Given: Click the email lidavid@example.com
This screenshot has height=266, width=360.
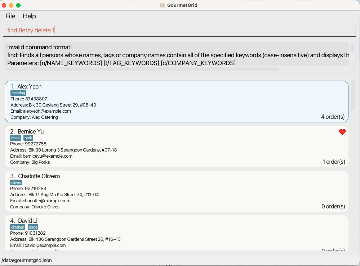Looking at the screenshot, I should (44, 245).
